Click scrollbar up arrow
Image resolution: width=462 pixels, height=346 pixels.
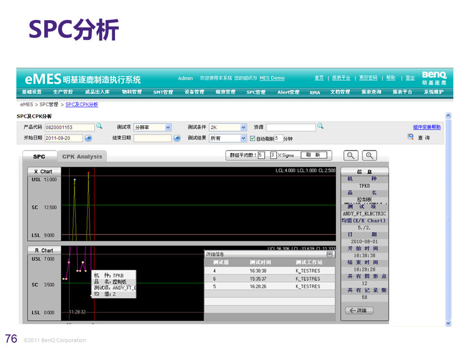(x=448, y=116)
